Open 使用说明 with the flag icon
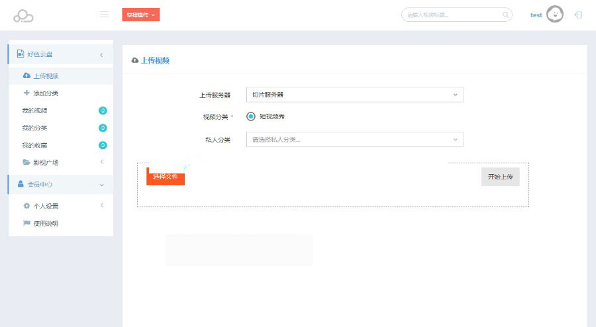The image size is (596, 327). [45, 223]
